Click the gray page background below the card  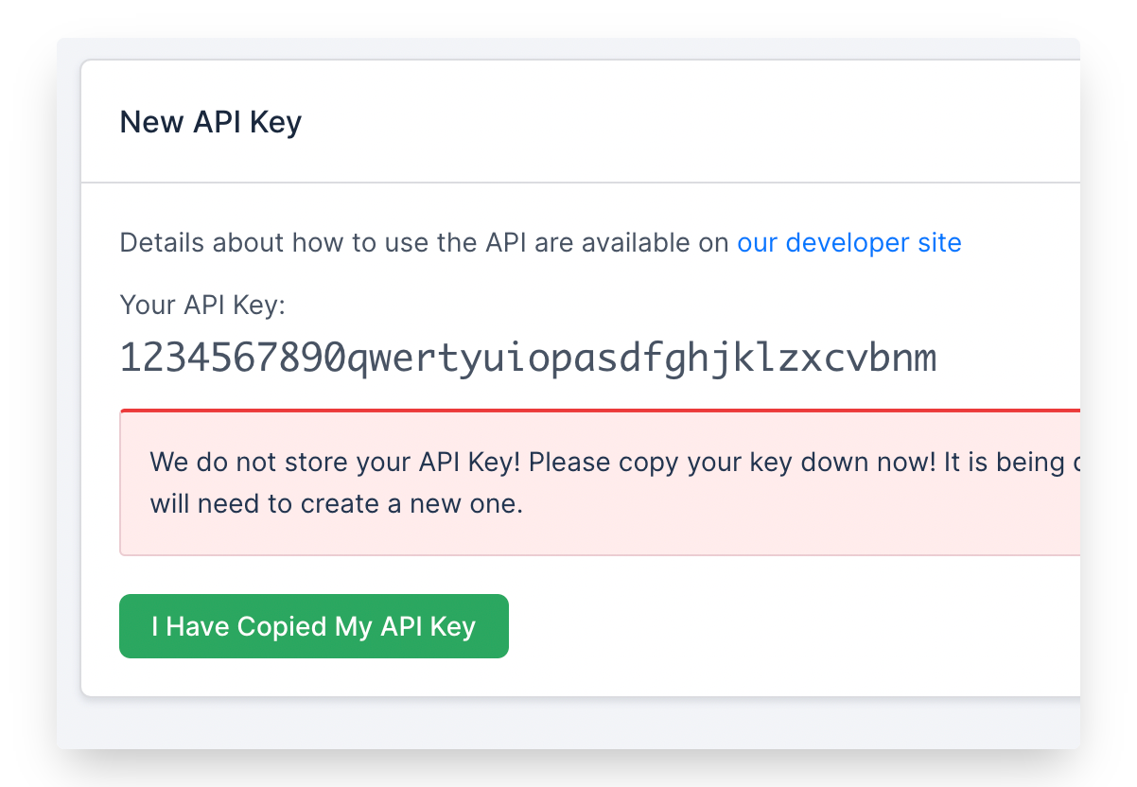pyautogui.click(x=568, y=724)
